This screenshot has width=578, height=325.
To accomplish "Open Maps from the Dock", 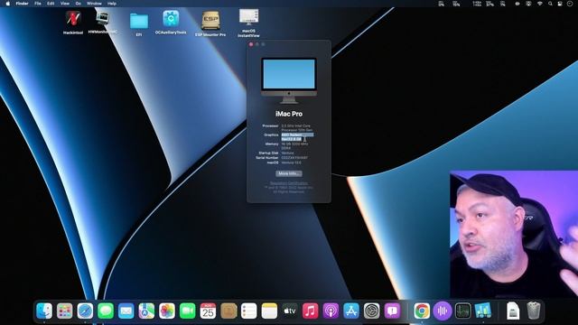I will pyautogui.click(x=146, y=311).
